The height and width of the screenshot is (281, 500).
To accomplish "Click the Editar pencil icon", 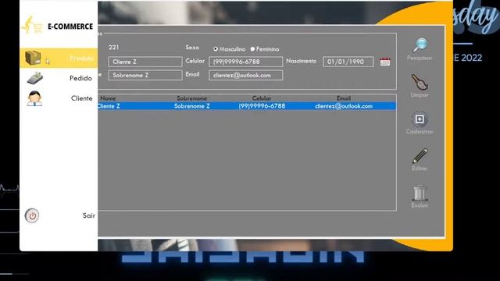I will click(420, 156).
